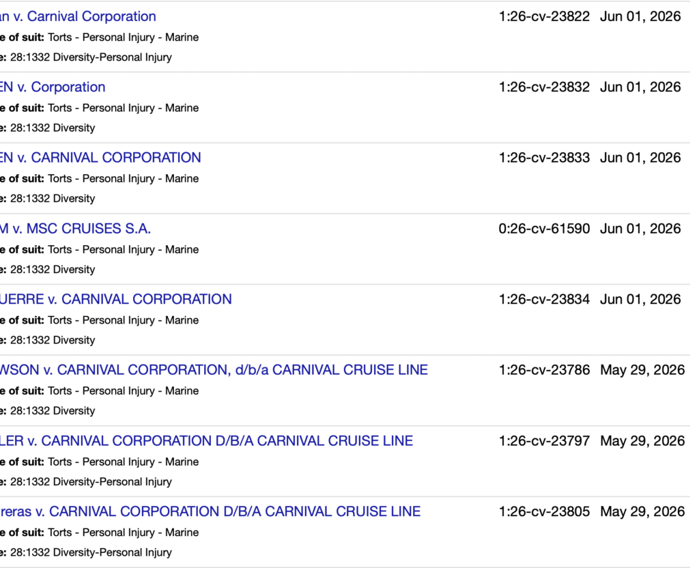Open the 'v. Carnival Corporation' case link for 1:26-cv-23822
Viewport: 699px width, 568px height.
78,16
